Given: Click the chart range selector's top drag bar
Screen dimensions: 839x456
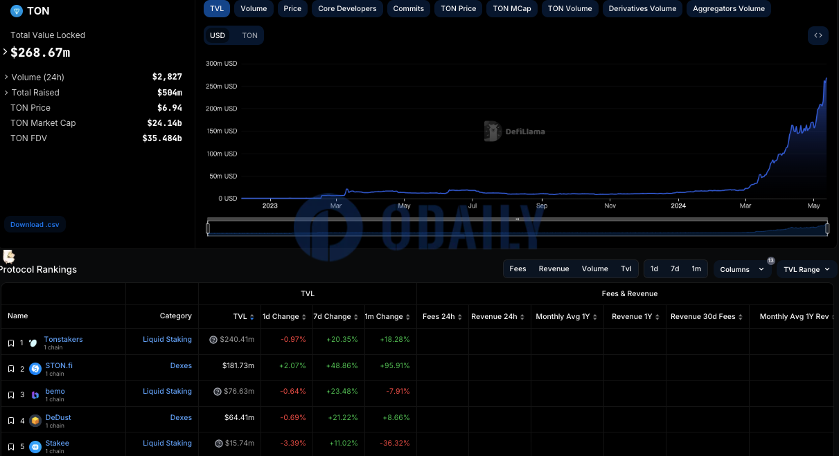Looking at the screenshot, I should pos(518,219).
